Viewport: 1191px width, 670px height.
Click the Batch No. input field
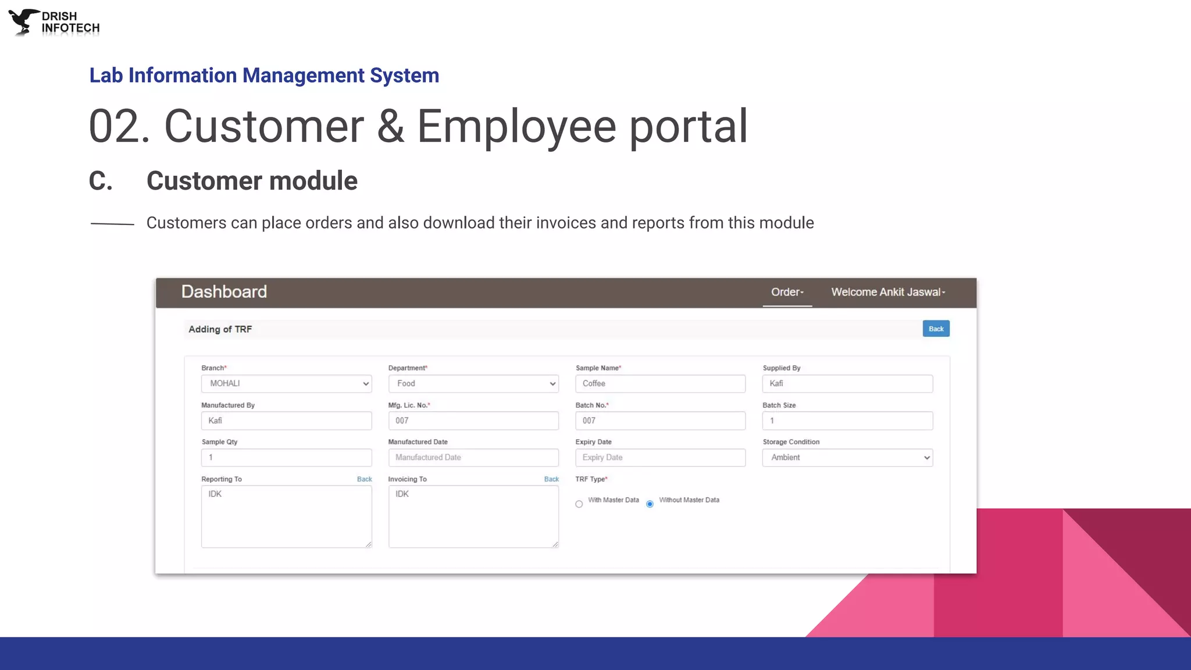[x=661, y=420]
